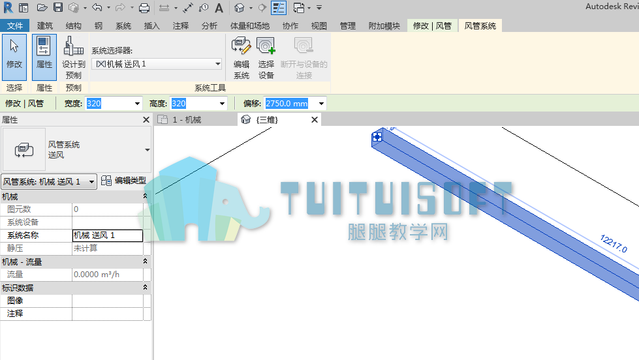This screenshot has height=360, width=639.
Task: Switch to the 1 - 机械 view tab
Action: click(187, 120)
